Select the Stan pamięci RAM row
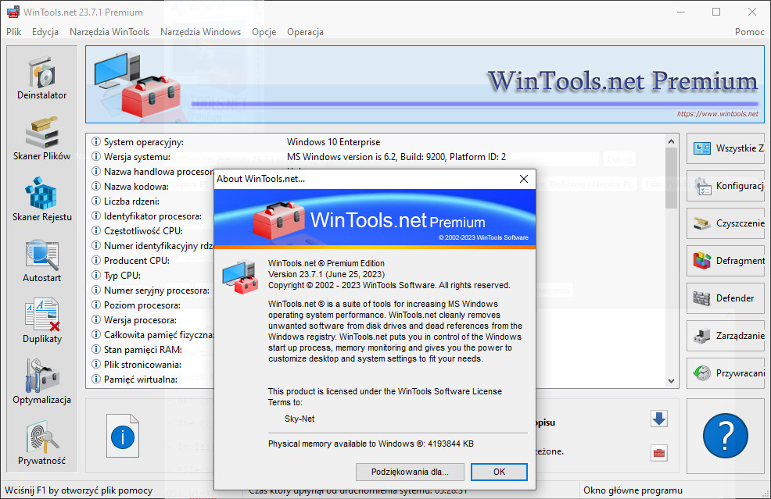Viewport: 771px width, 499px height. (152, 350)
